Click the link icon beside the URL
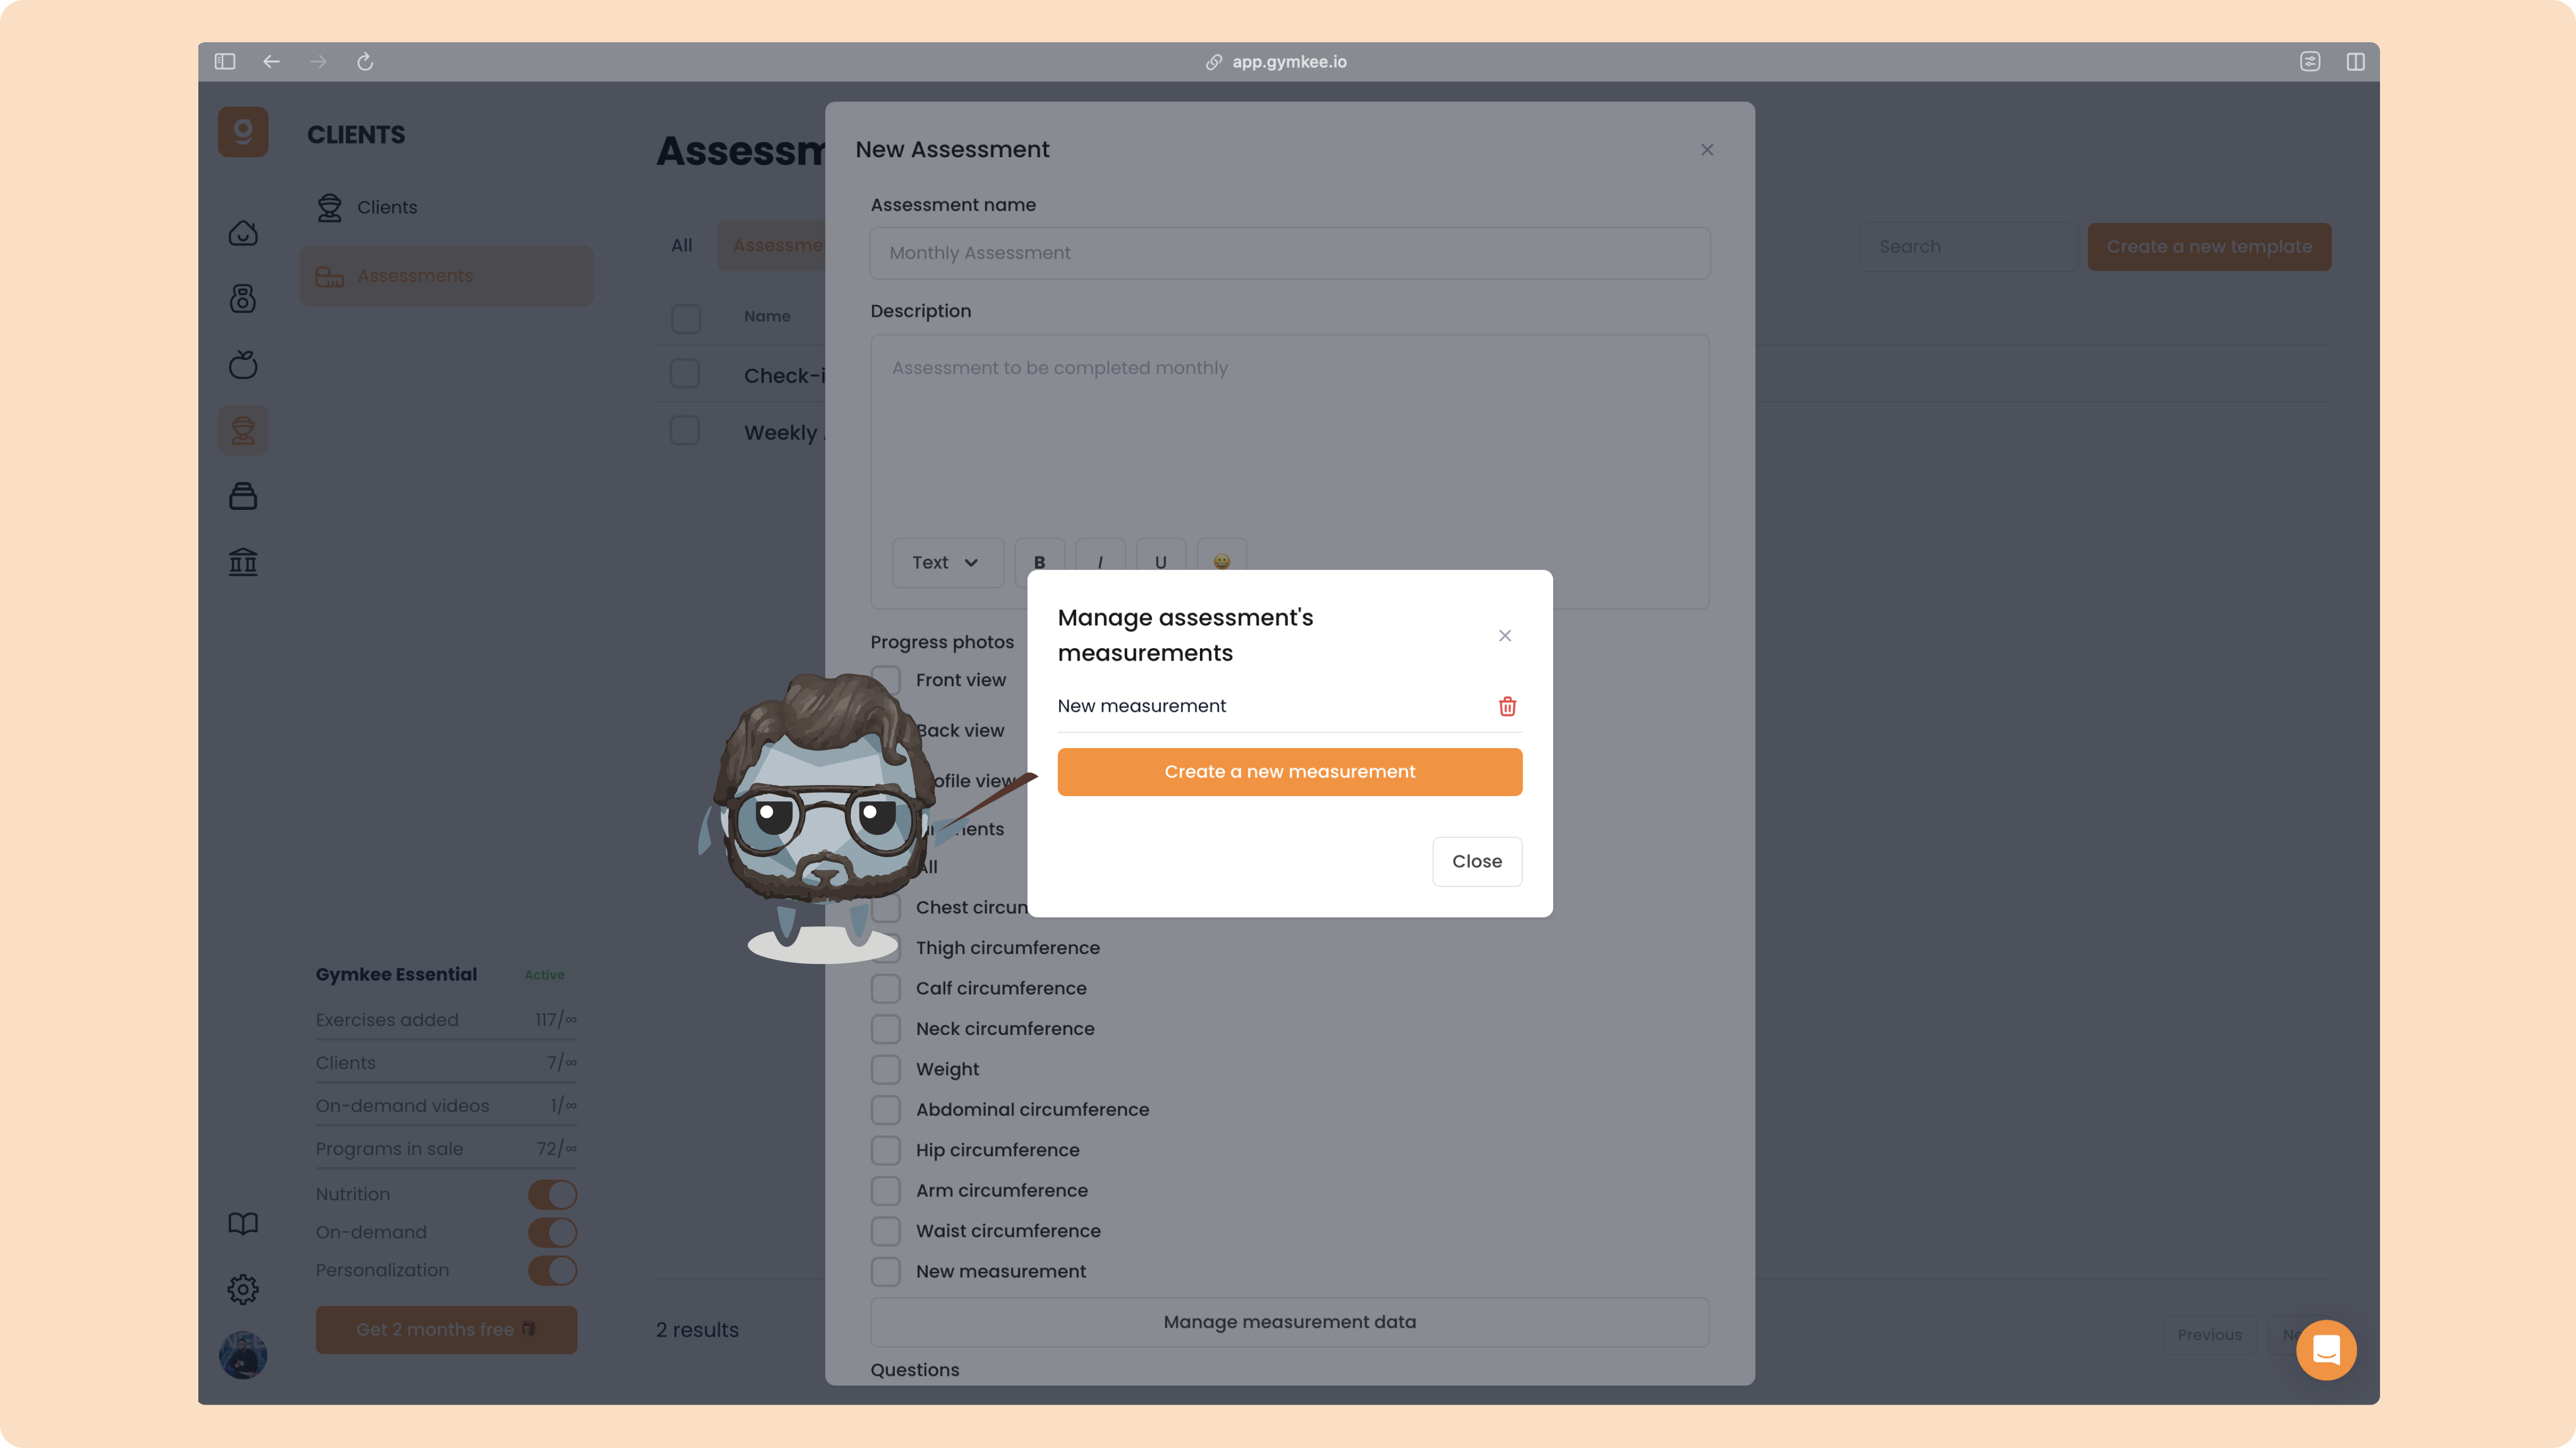The width and height of the screenshot is (2576, 1448). pyautogui.click(x=1213, y=62)
